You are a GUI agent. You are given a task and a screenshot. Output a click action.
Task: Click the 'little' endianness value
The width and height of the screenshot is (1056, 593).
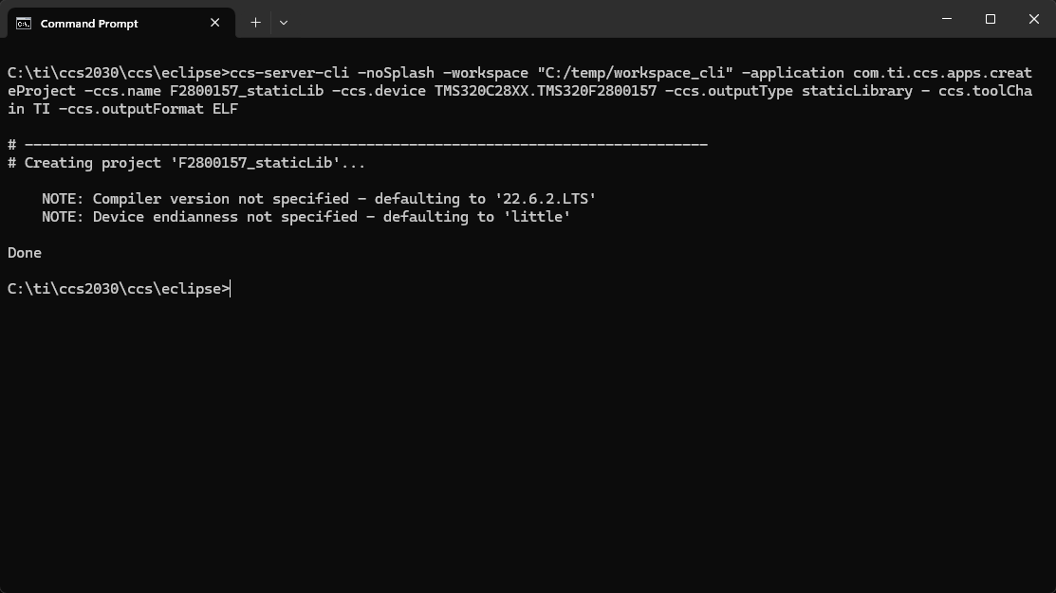pyautogui.click(x=537, y=217)
